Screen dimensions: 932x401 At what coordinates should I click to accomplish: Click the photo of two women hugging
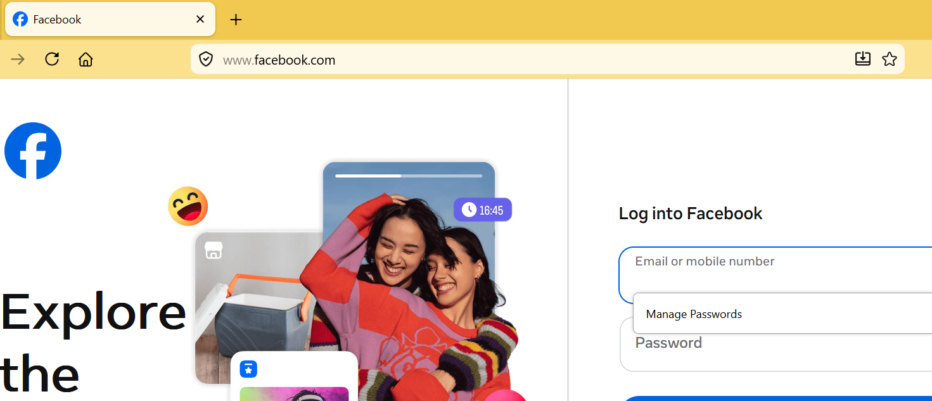[x=409, y=281]
